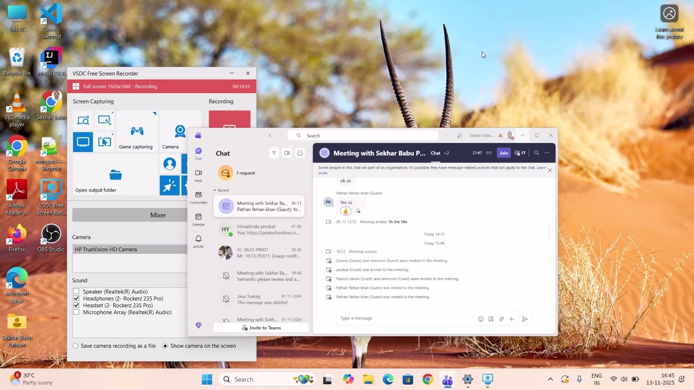694x390 pixels.
Task: Switch to the Chat tab in meeting header
Action: click(x=435, y=153)
